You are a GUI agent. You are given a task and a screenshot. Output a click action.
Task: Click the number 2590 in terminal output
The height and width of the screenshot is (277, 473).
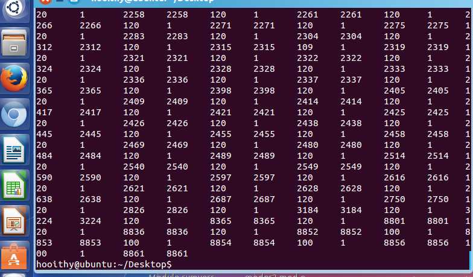click(x=90, y=177)
